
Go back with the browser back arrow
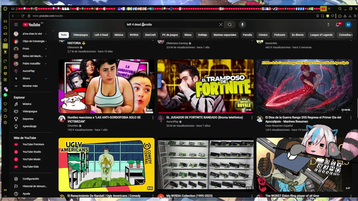point(13,16)
